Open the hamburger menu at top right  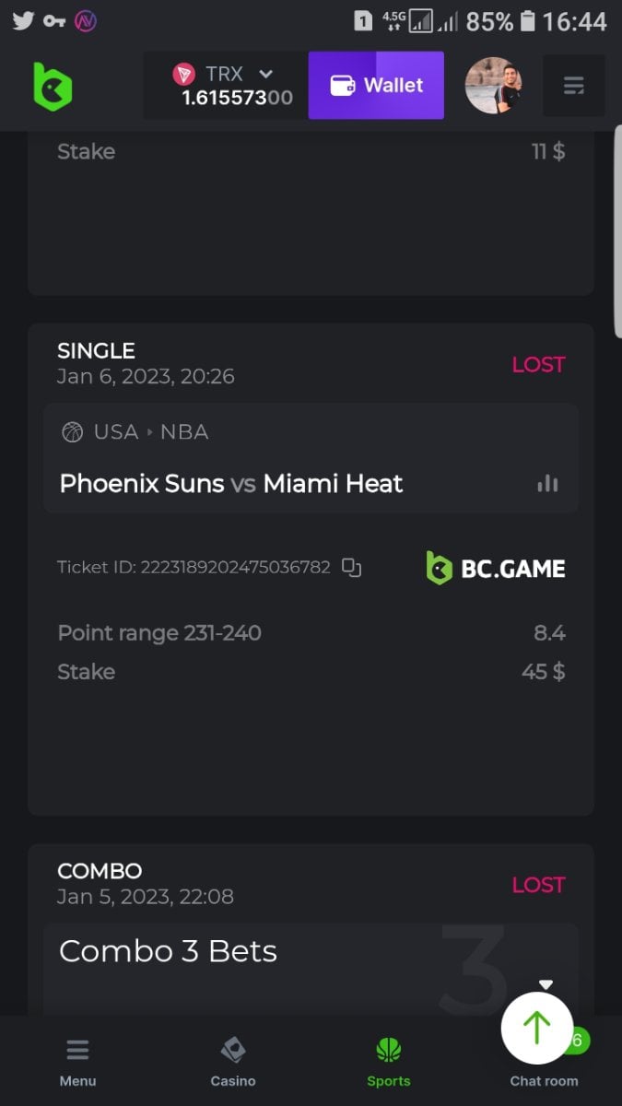click(573, 86)
